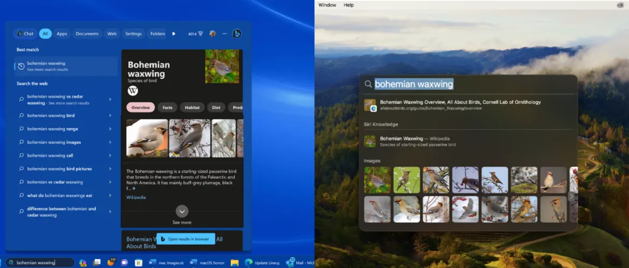The height and width of the screenshot is (268, 629).
Task: Click the See more down-arrow button
Action: [182, 211]
